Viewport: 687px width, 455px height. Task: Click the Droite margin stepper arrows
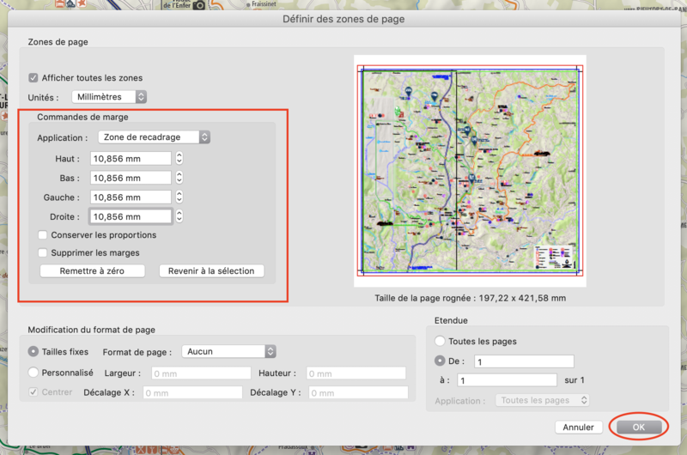[179, 216]
